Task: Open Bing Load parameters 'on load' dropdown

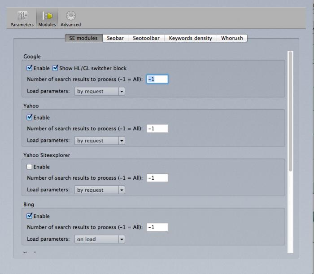Action: point(100,239)
